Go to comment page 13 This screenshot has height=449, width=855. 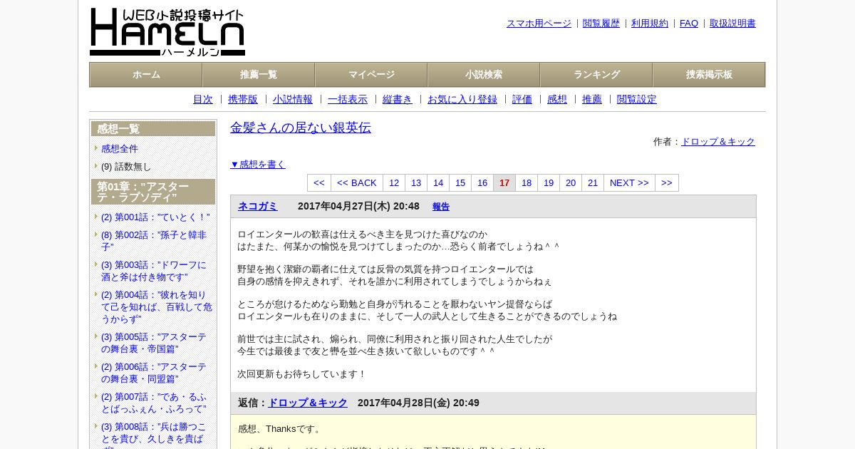416,183
